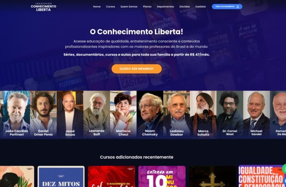Click the Quero Ser Membro button
The width and height of the screenshot is (286, 187).
(137, 69)
